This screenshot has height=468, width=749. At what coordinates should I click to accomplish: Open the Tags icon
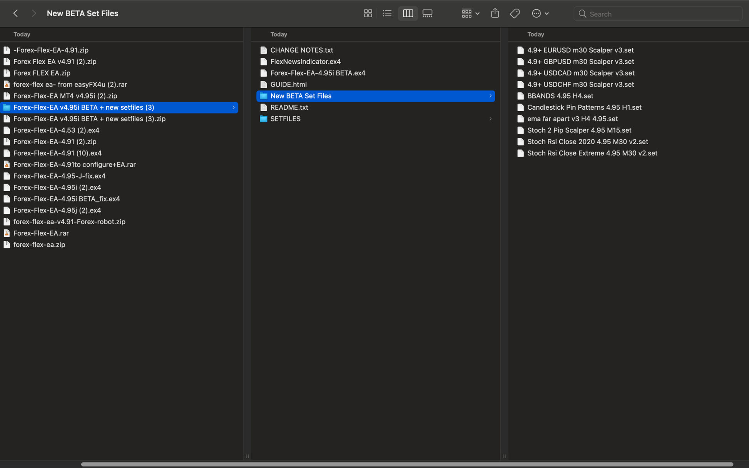515,13
